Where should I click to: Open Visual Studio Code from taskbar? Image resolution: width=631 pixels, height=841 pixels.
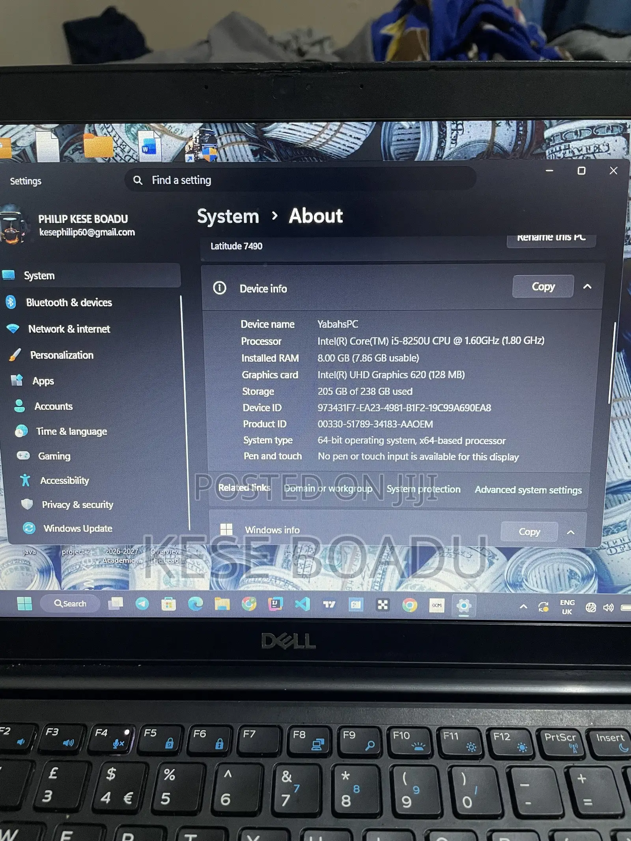pyautogui.click(x=302, y=604)
